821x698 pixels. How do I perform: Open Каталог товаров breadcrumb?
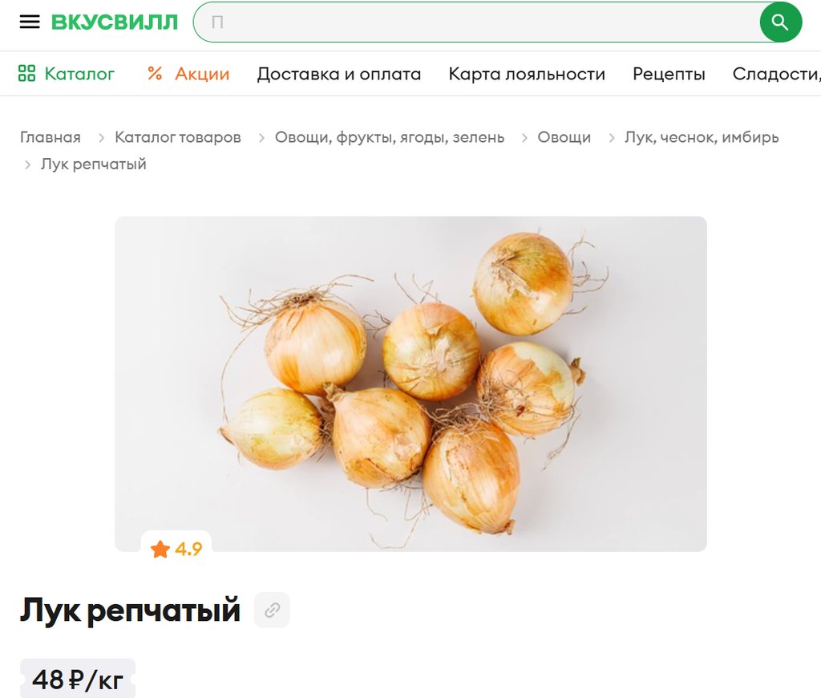pyautogui.click(x=178, y=137)
